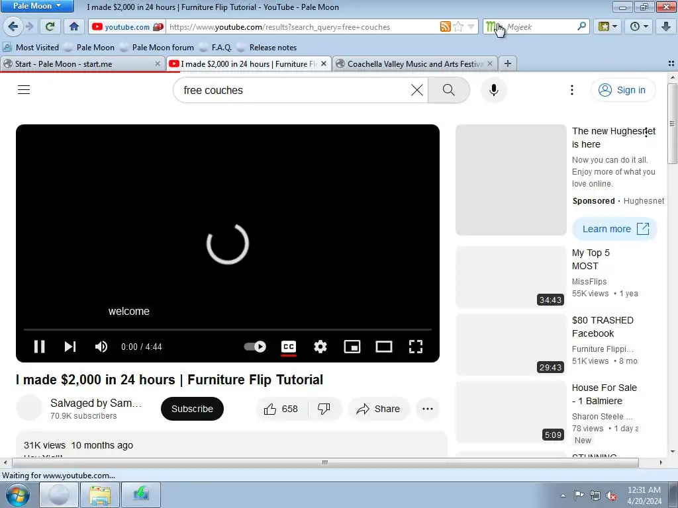
Task: Open Release notes bookmark
Action: coord(267,47)
